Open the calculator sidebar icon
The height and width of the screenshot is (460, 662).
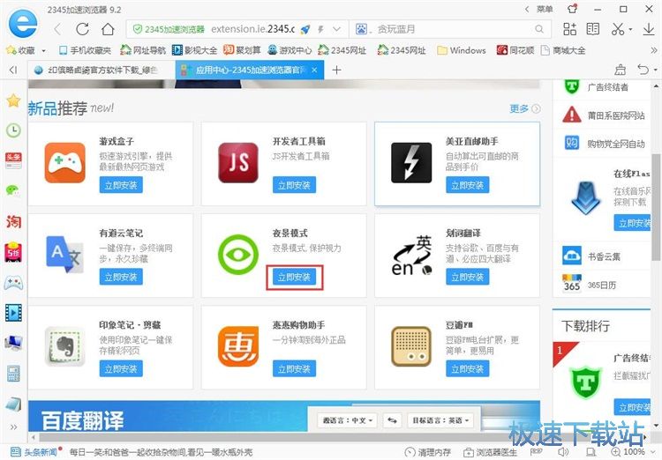click(x=13, y=374)
